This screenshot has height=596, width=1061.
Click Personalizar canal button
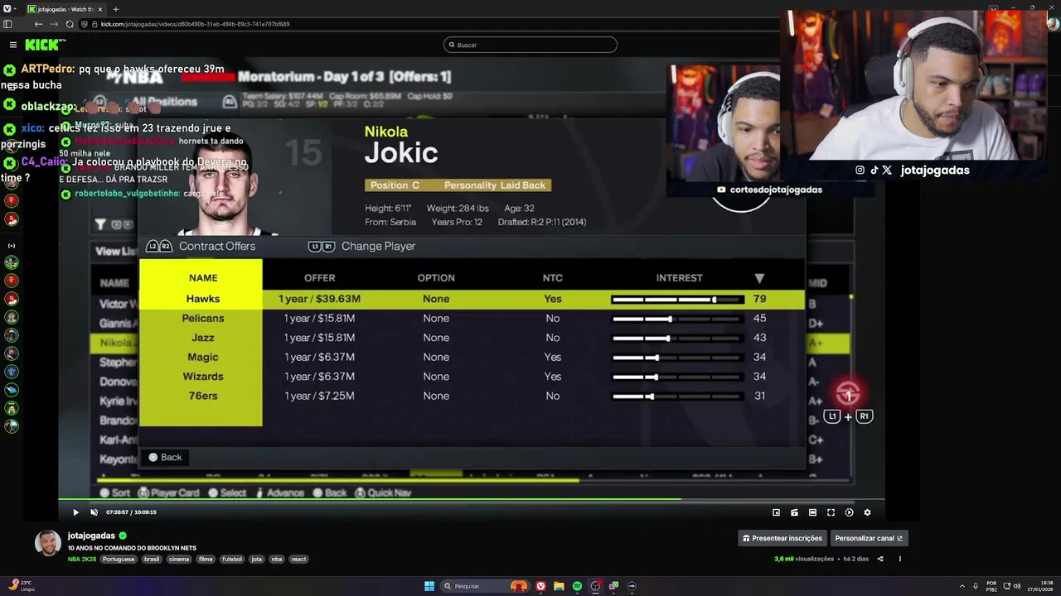(870, 538)
